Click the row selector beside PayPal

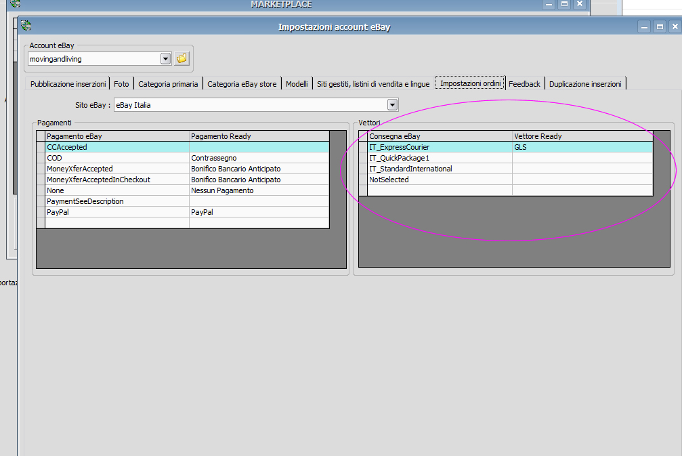click(x=41, y=212)
